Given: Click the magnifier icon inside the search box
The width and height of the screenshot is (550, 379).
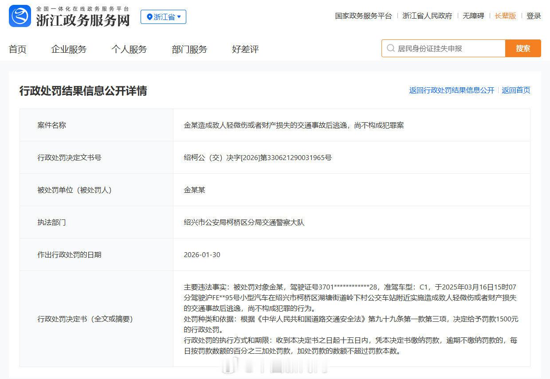Looking at the screenshot, I should tap(390, 48).
